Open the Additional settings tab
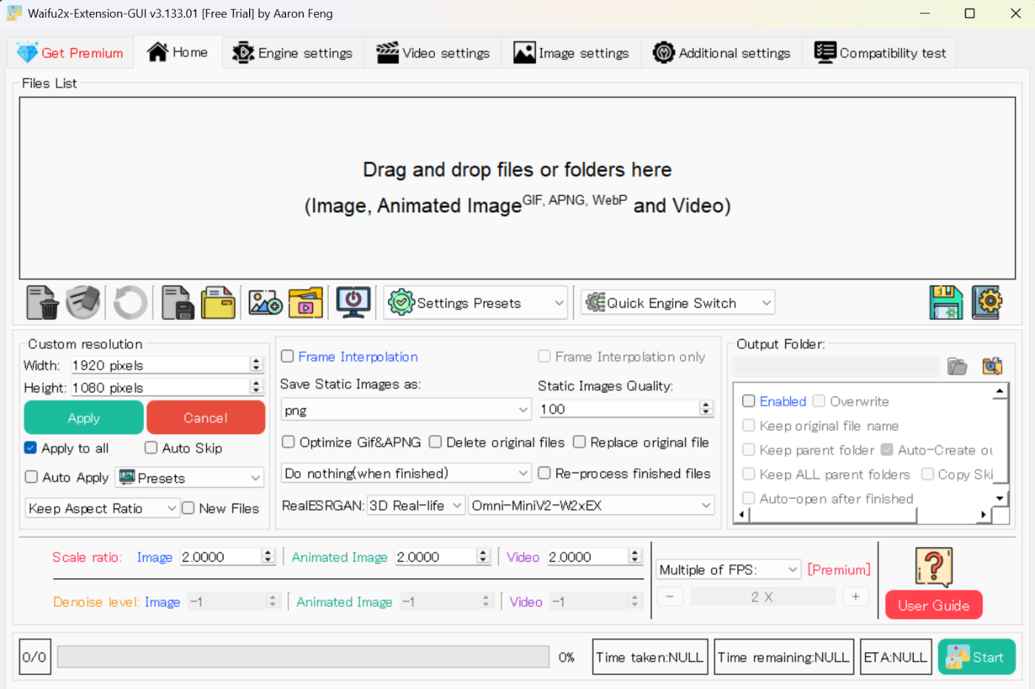The width and height of the screenshot is (1035, 689). pos(722,52)
